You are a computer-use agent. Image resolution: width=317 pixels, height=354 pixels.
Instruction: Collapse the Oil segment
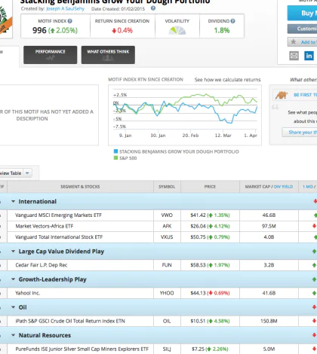click(x=13, y=307)
